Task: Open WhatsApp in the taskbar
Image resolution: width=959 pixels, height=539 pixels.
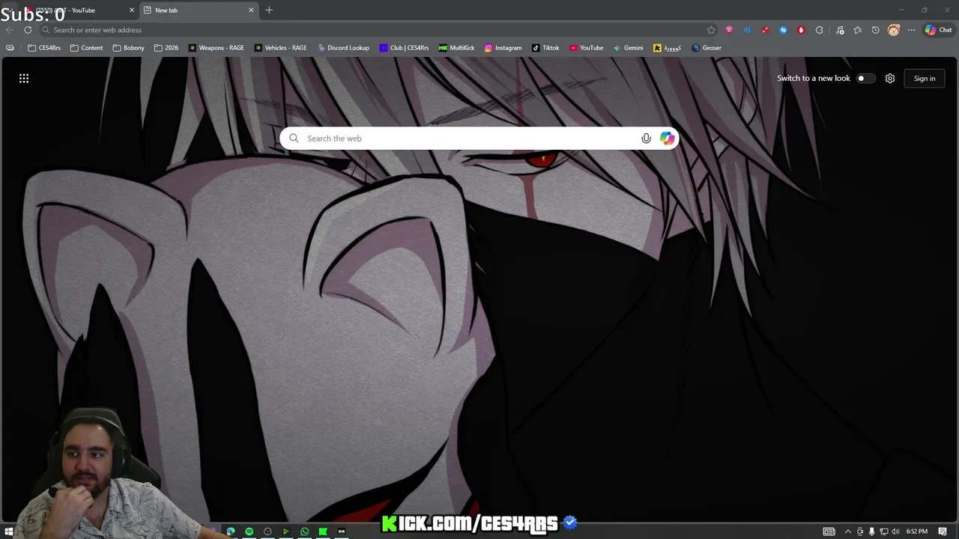Action: tap(304, 532)
